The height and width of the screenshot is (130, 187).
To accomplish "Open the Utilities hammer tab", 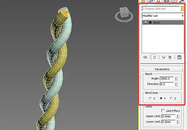I will (x=181, y=1).
